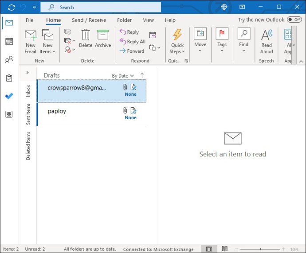Open the People view in the sidebar
The width and height of the screenshot is (306, 253).
point(9,60)
